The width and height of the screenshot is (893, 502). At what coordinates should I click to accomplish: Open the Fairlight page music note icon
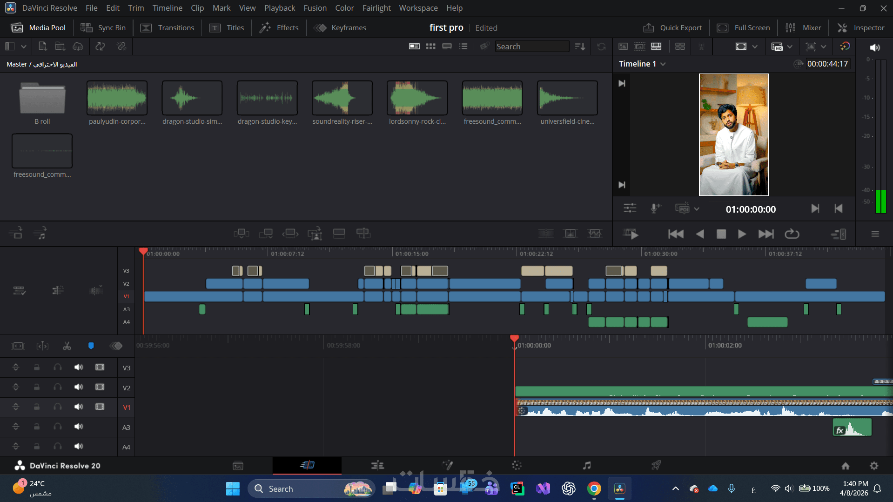click(x=587, y=465)
